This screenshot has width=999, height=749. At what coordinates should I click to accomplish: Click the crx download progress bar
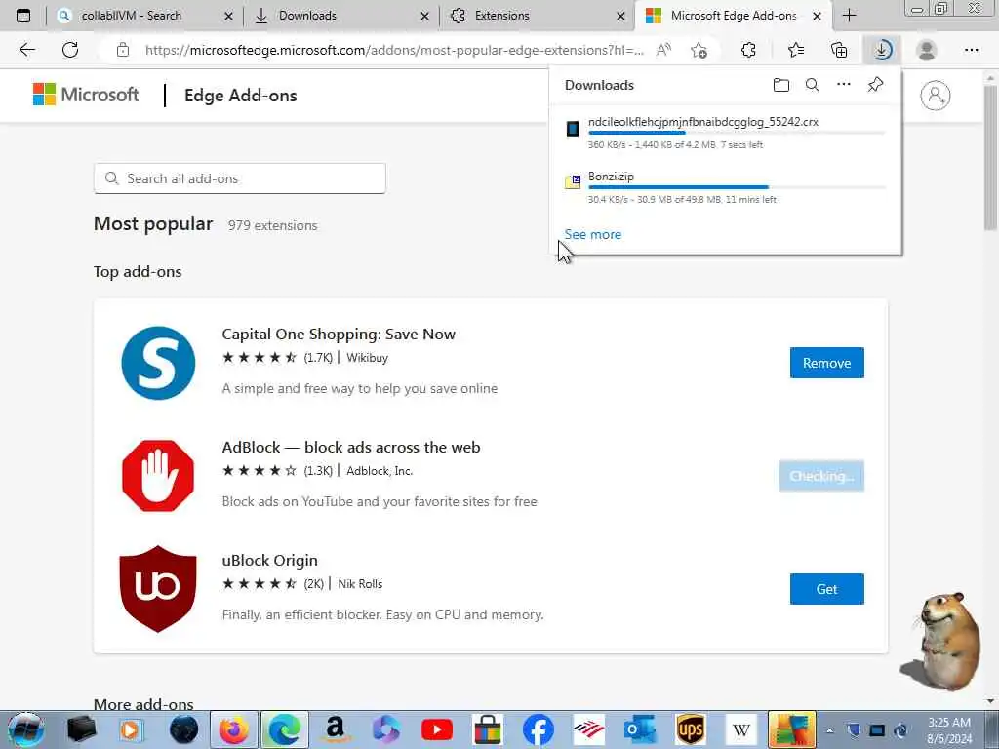[x=737, y=133]
